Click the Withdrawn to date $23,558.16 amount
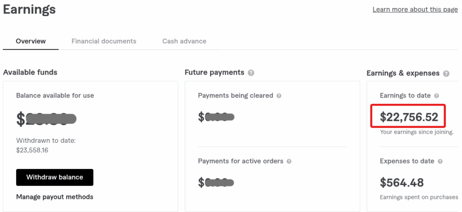Viewport: 462px width, 212px height. coord(32,150)
